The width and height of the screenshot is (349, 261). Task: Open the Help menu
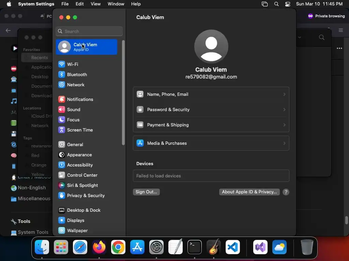tap(136, 4)
